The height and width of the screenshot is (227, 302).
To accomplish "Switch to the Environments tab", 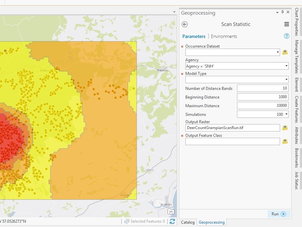I will point(224,36).
